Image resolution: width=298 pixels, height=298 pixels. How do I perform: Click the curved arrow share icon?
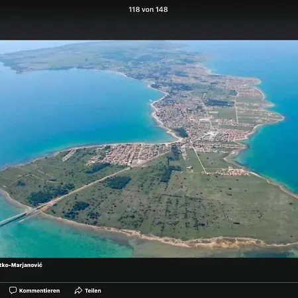[x=78, y=290]
